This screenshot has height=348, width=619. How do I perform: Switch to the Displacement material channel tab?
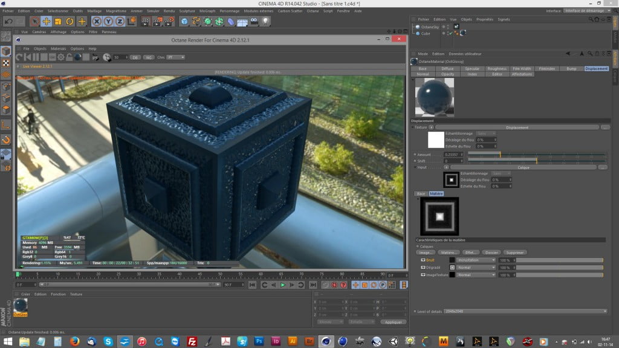tap(596, 69)
